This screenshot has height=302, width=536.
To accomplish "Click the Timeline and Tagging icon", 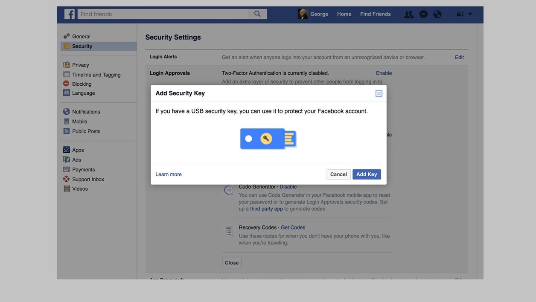I will click(67, 75).
